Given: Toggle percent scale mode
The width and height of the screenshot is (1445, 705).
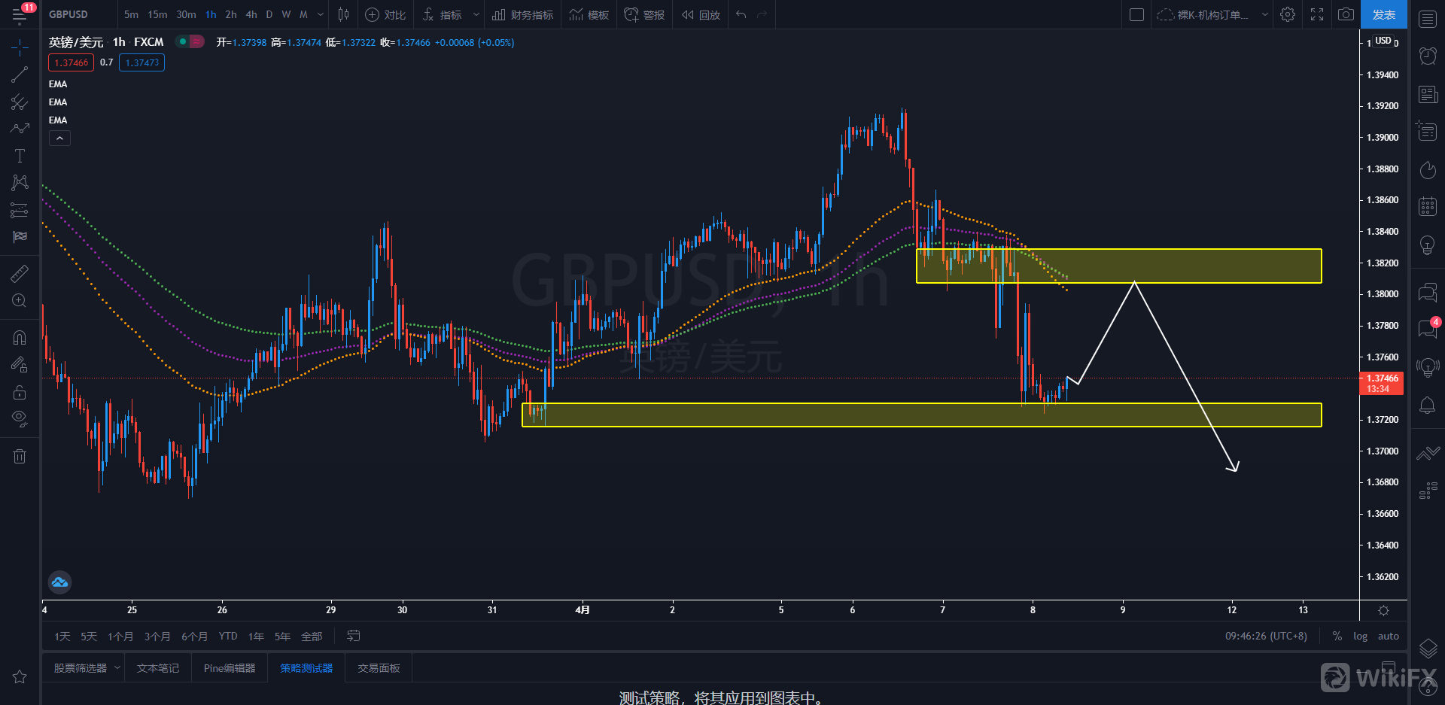Looking at the screenshot, I should pyautogui.click(x=1337, y=636).
